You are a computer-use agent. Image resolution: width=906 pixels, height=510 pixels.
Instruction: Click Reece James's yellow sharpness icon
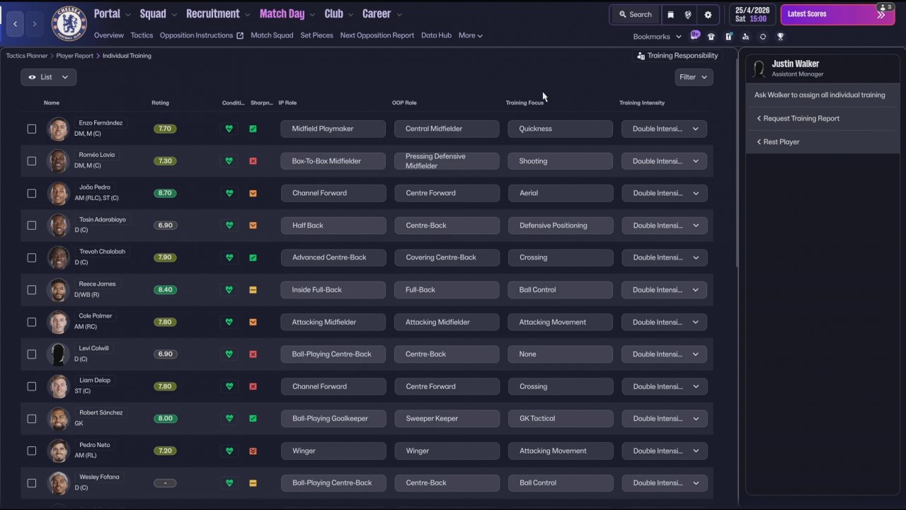(x=253, y=290)
